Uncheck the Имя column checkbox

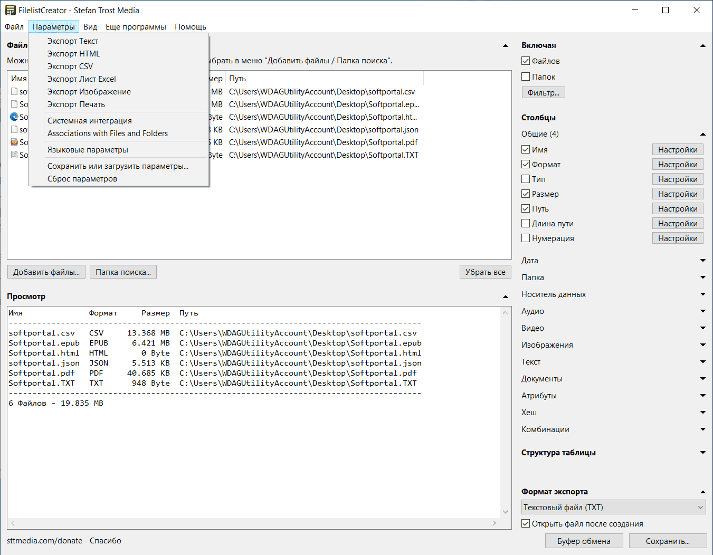(x=526, y=149)
